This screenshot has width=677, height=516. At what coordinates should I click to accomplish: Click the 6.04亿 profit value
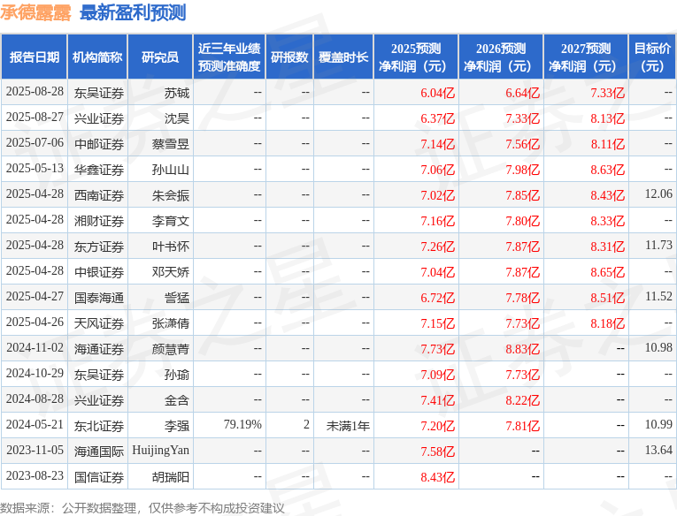click(438, 93)
